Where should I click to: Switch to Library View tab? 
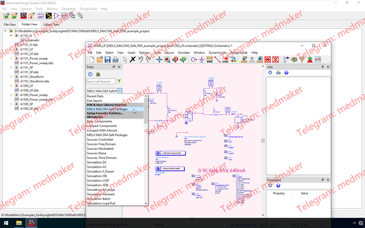click(51, 25)
